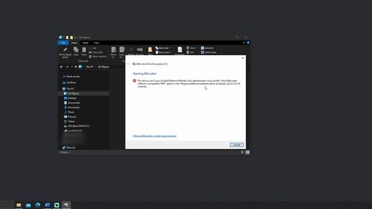
Task: Open the Move to dropdown
Action: 113,52
